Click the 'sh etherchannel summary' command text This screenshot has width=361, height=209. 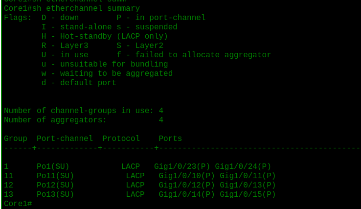(x=86, y=8)
